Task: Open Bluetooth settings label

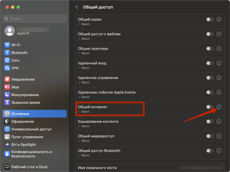Action: tap(19, 53)
